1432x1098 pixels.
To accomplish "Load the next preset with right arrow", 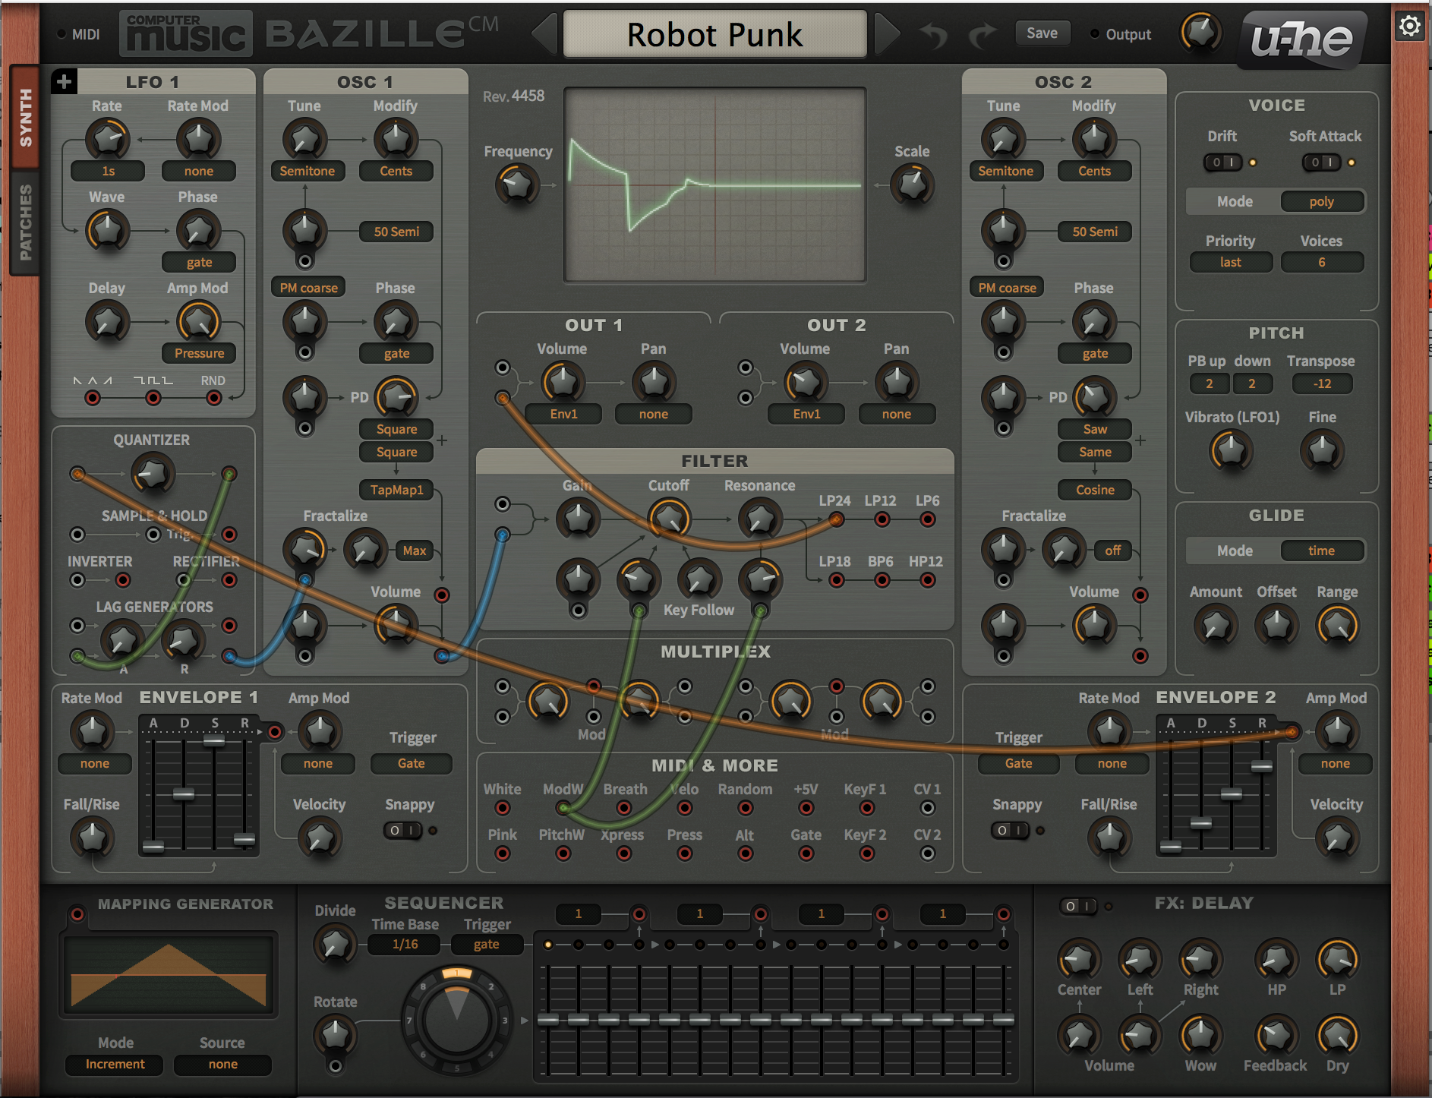I will coord(887,34).
